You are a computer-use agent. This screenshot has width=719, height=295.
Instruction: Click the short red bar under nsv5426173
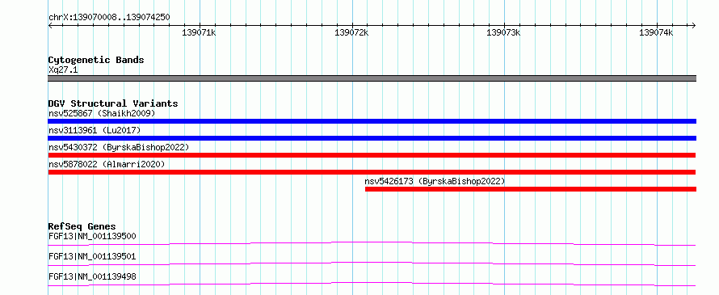[531, 189]
